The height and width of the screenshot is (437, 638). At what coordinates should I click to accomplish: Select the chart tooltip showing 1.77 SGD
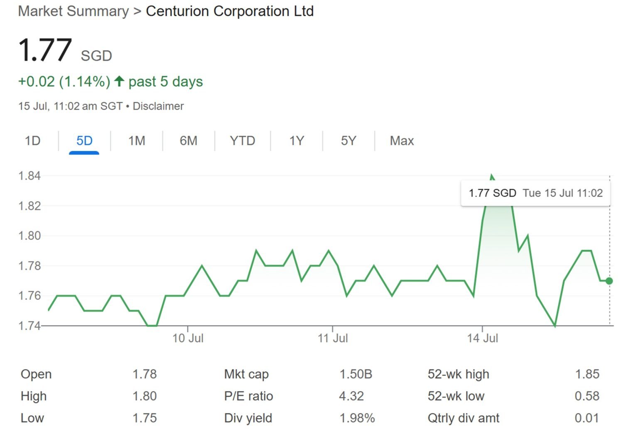coord(536,193)
